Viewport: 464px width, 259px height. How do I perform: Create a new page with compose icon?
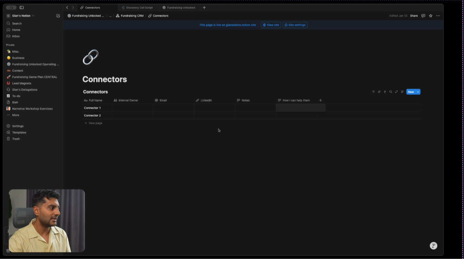click(x=58, y=16)
